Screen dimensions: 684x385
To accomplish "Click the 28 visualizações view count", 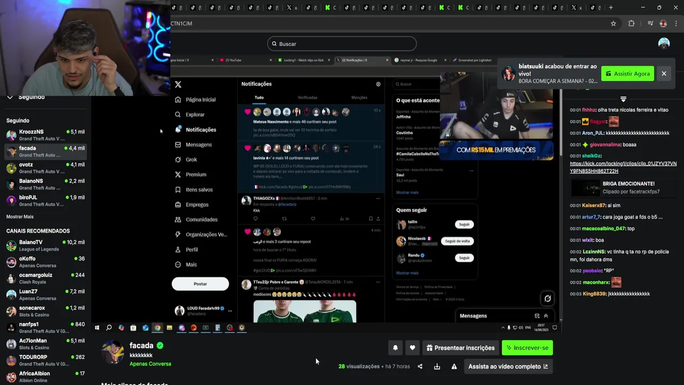I will click(359, 366).
